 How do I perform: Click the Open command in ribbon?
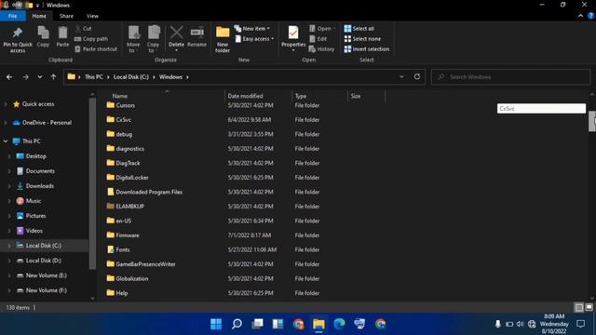pyautogui.click(x=321, y=29)
